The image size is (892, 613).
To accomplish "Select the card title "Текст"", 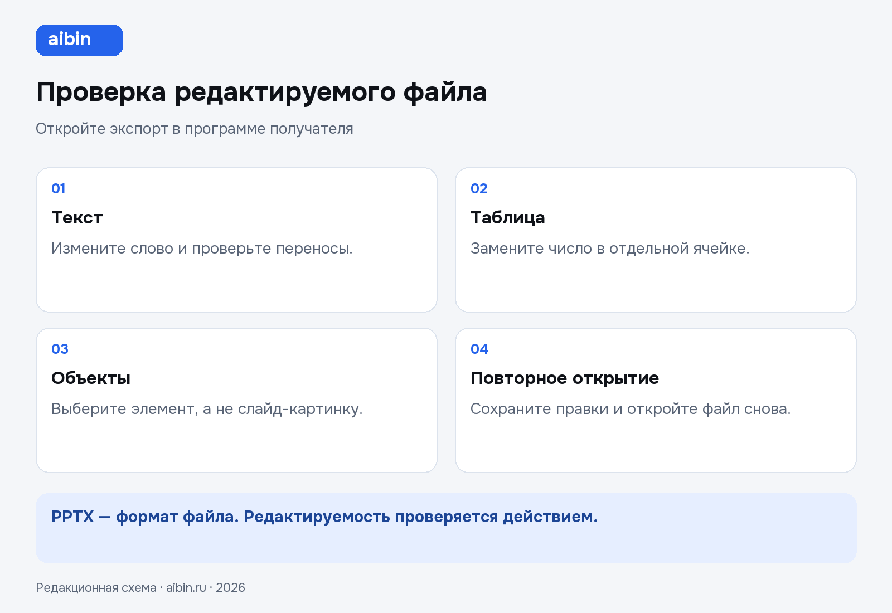I will click(77, 217).
